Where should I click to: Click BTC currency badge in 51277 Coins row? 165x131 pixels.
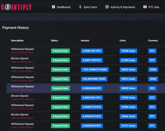point(152,126)
